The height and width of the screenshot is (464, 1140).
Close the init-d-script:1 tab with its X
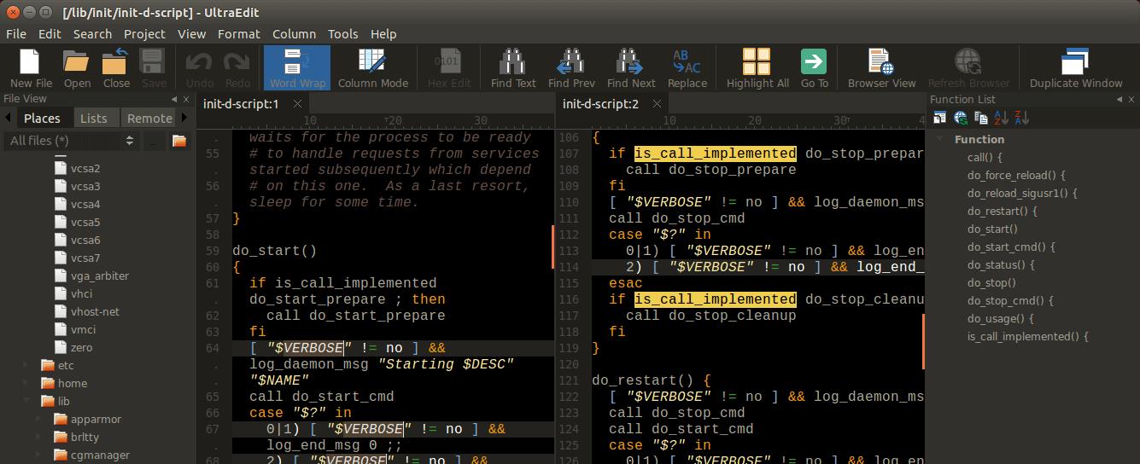click(x=297, y=104)
